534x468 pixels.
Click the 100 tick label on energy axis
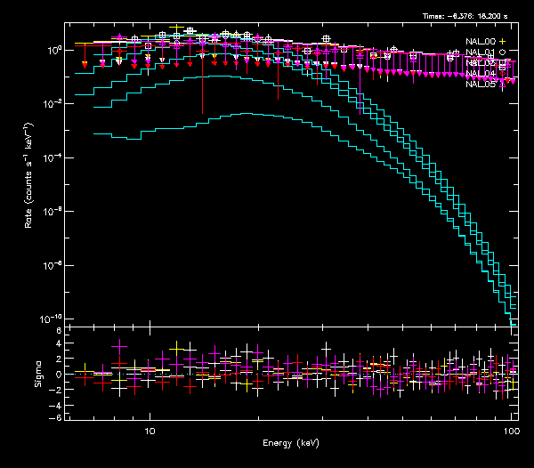[x=511, y=431]
